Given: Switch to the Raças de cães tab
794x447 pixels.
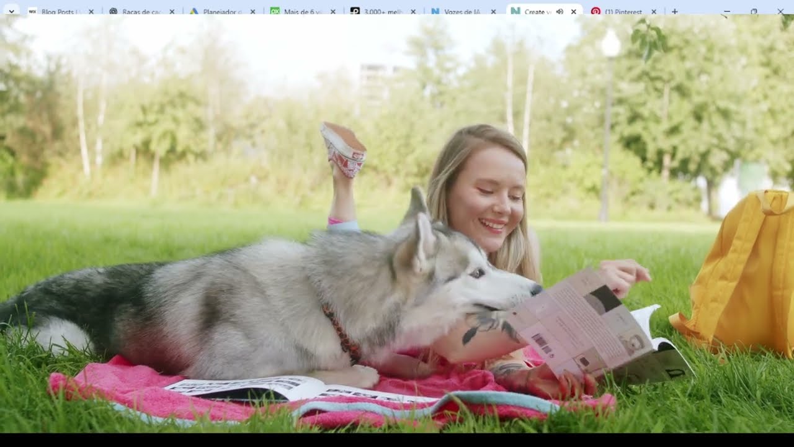Looking at the screenshot, I should (141, 11).
